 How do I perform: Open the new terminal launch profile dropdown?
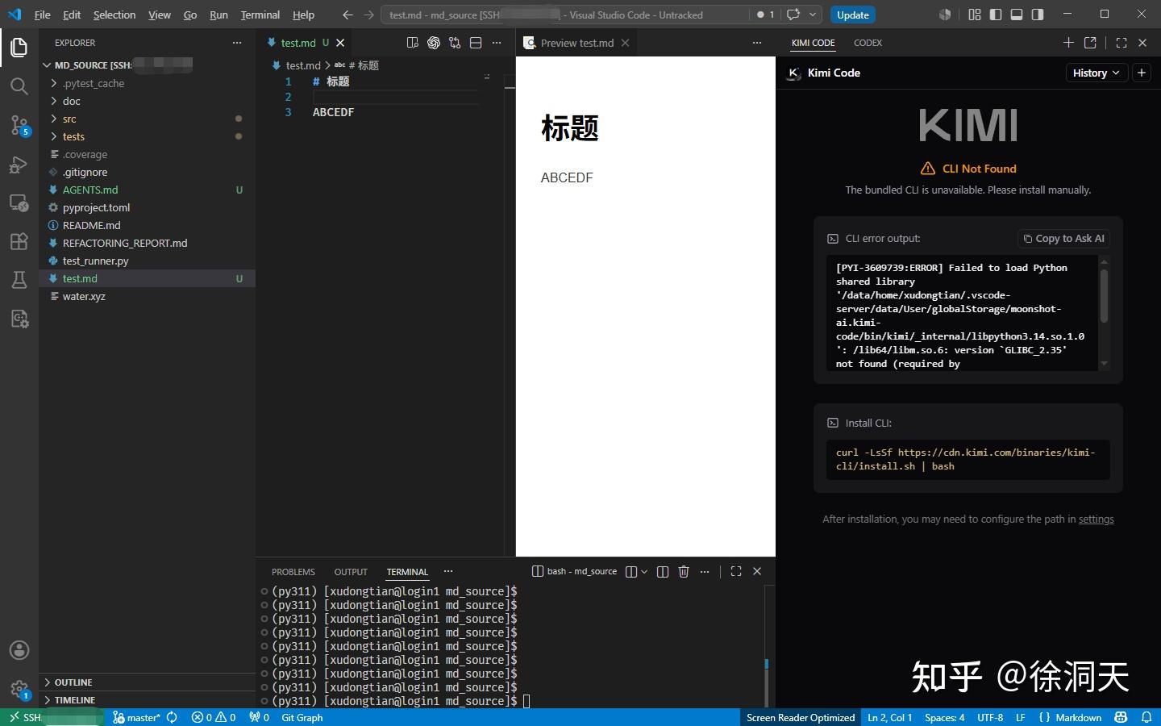pos(644,571)
